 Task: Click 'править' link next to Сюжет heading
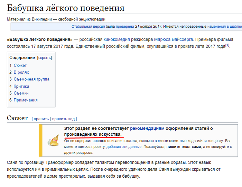pos(41,119)
